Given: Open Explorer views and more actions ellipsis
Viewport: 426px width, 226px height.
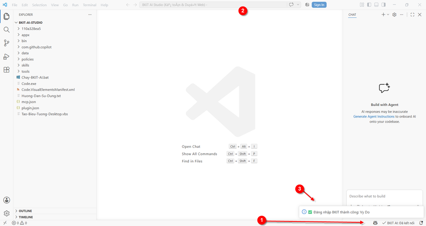Looking at the screenshot, I should pyautogui.click(x=90, y=15).
